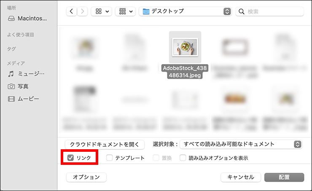
Task: Click クラウドドキュメントを開く button
Action: pos(105,144)
